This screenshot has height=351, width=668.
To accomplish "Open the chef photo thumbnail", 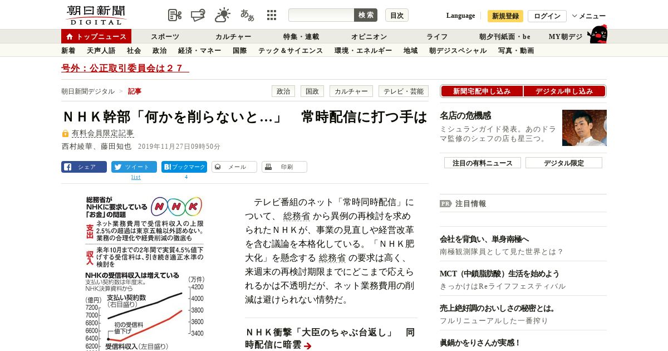I will click(x=584, y=128).
